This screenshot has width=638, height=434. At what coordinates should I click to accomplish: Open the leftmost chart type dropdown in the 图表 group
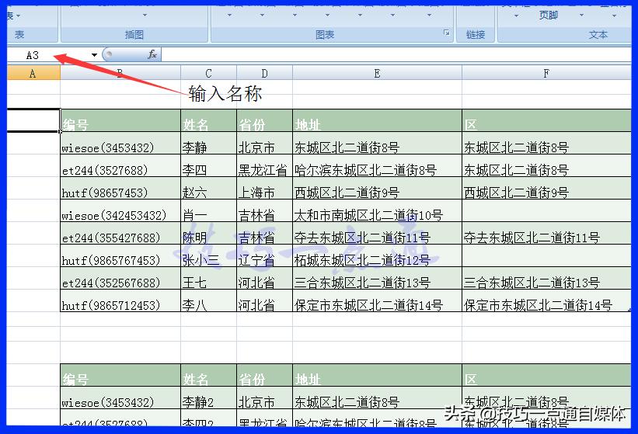click(229, 15)
